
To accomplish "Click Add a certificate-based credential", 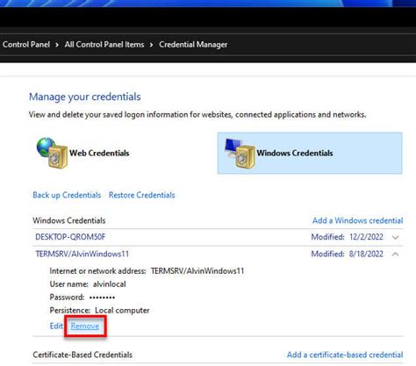I will (345, 355).
